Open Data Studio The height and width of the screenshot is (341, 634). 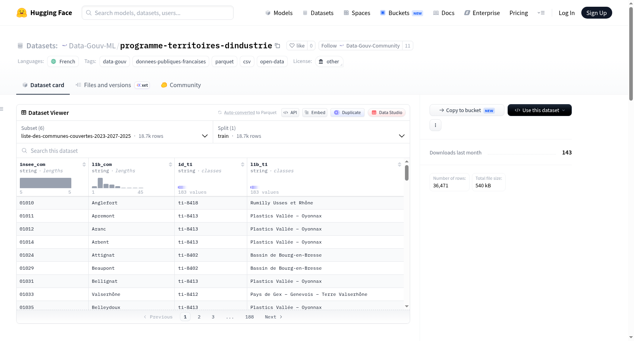click(387, 112)
